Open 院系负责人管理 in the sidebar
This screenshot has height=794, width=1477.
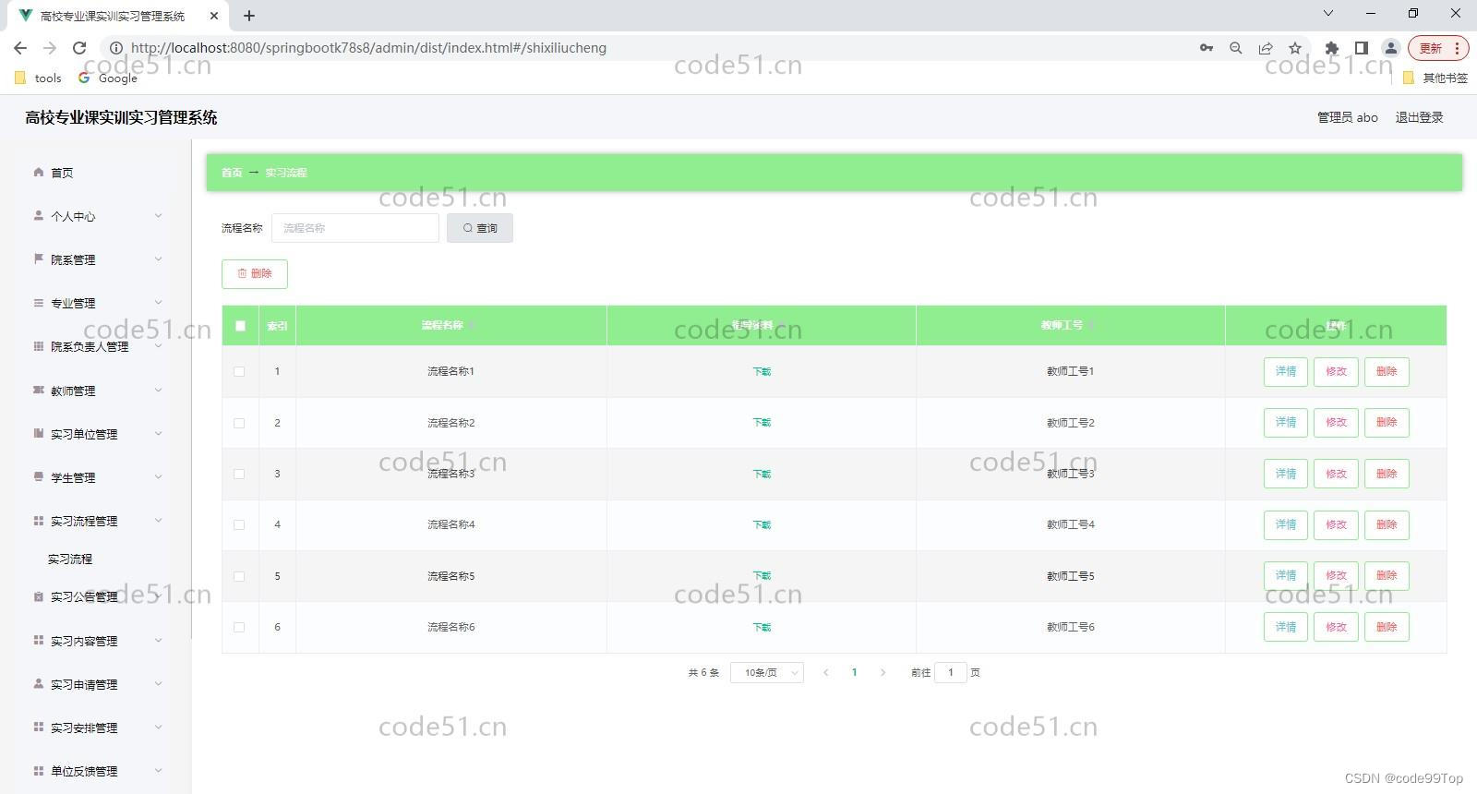pos(90,347)
